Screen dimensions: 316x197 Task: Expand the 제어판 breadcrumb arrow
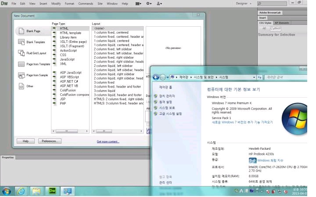[191, 77]
